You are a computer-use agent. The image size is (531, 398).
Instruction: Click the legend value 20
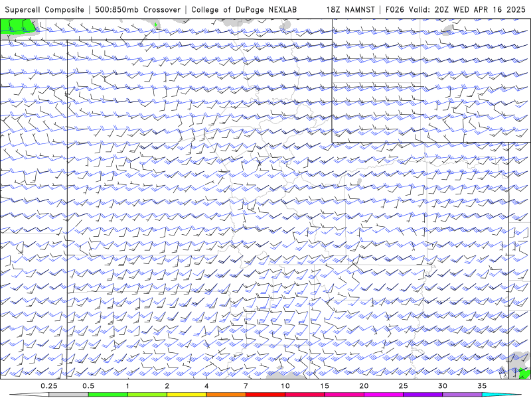(x=364, y=386)
